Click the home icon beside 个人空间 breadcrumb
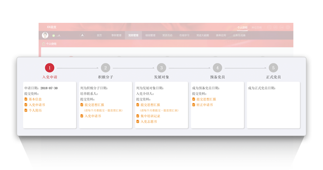This screenshot has width=323, height=170. 44,44
